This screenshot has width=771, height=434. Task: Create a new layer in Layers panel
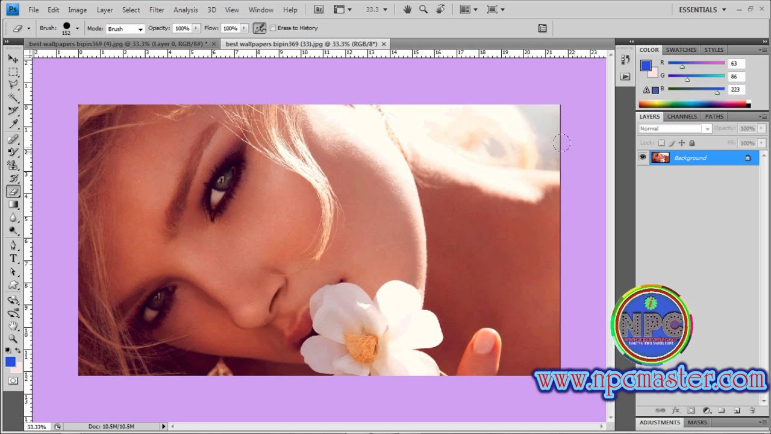click(x=737, y=410)
